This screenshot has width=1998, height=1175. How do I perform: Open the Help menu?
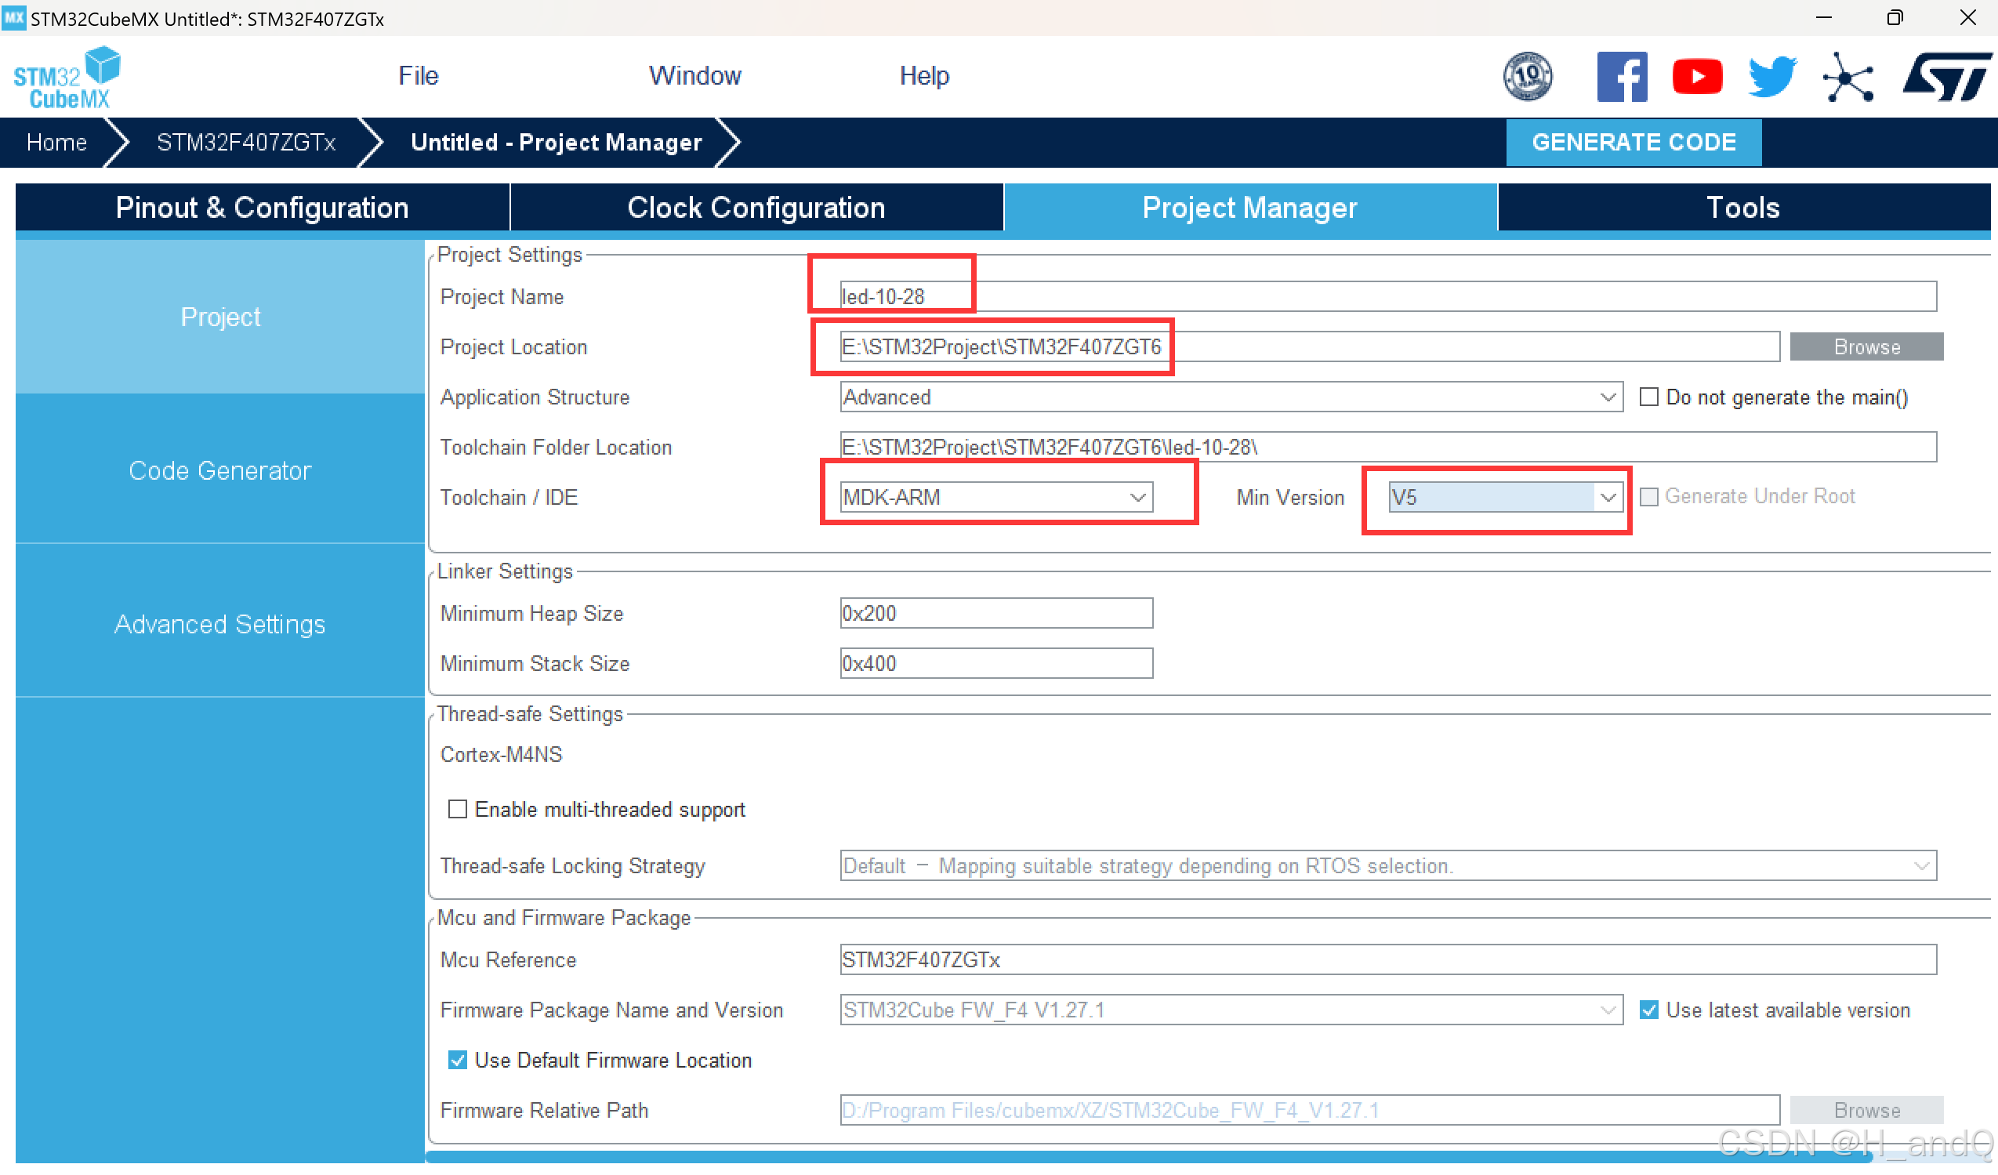tap(923, 76)
